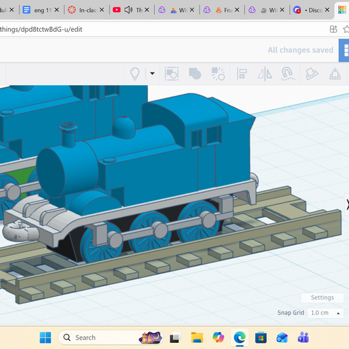Click the taskbar Search box
This screenshot has height=349, width=349.
click(x=110, y=338)
